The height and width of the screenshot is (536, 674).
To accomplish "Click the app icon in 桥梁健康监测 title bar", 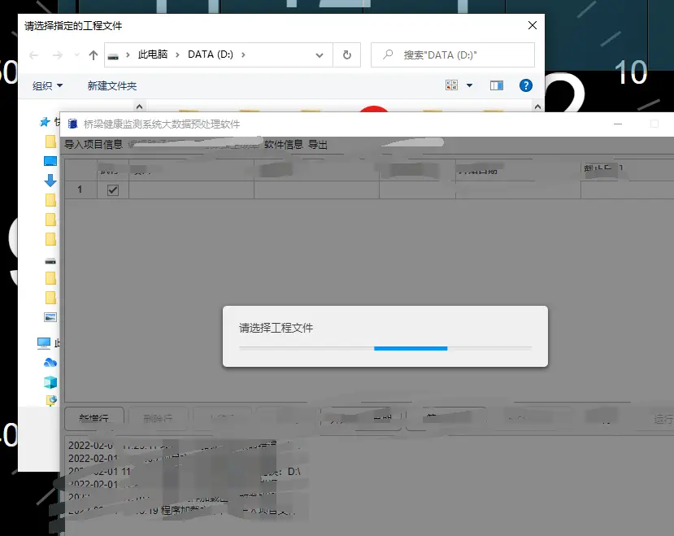I will pos(72,124).
